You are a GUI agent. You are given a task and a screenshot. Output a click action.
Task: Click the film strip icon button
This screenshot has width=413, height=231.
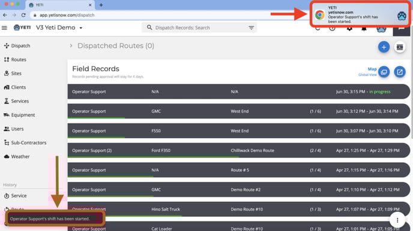[x=400, y=47]
